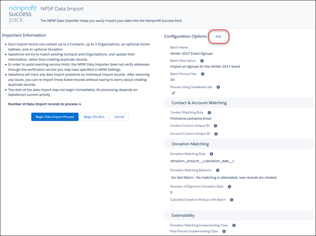Select the Winter 2017 Event Signups batch name
Image resolution: width=316 pixels, height=236 pixels.
[x=190, y=53]
